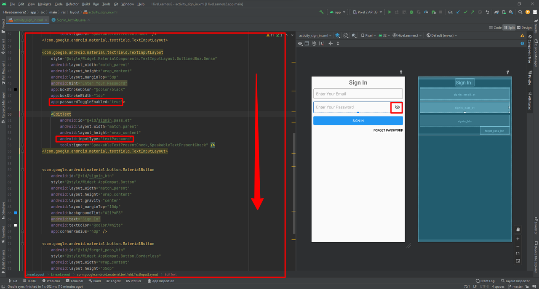Click the Git update project blue arrow
This screenshot has width=539, height=289.
458,12
